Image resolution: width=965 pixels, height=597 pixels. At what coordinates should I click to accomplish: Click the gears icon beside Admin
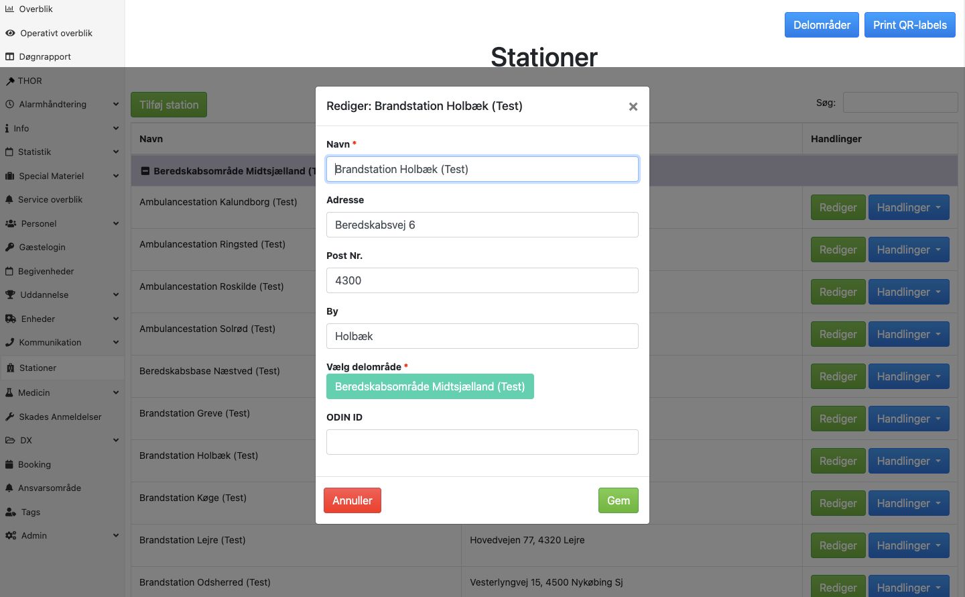click(11, 536)
